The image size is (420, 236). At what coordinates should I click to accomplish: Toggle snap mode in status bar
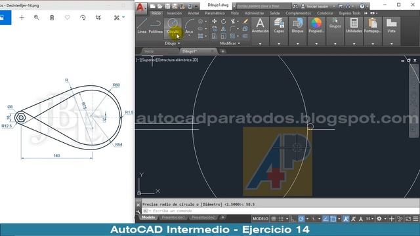click(x=281, y=219)
